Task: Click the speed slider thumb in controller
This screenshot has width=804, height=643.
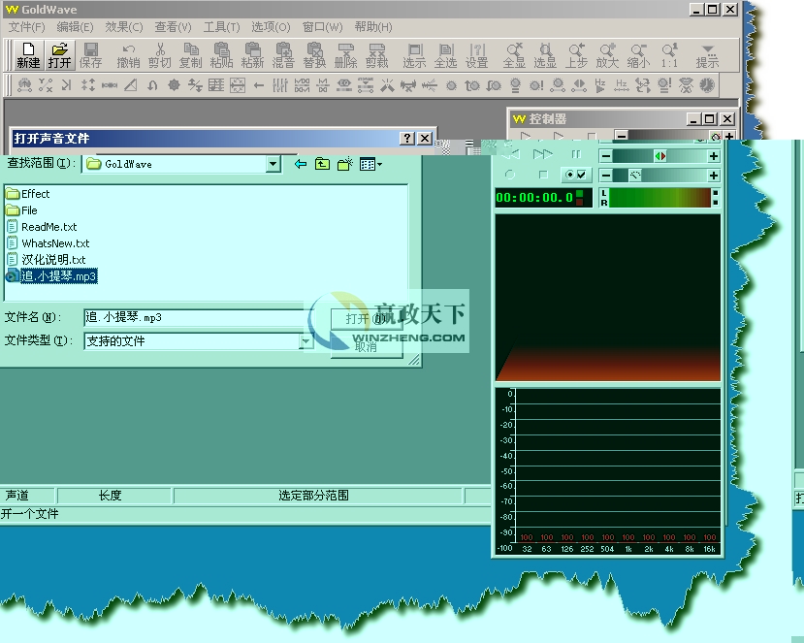Action: tap(635, 176)
